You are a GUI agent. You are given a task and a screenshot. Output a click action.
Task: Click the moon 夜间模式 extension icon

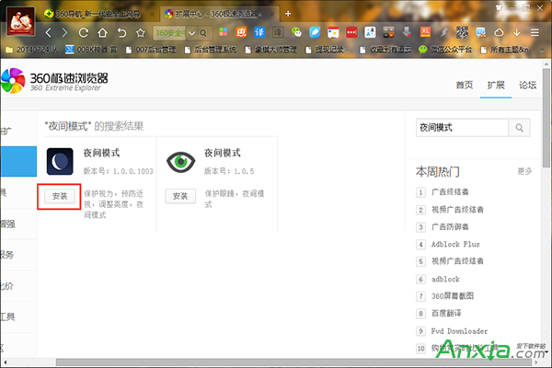tap(60, 161)
